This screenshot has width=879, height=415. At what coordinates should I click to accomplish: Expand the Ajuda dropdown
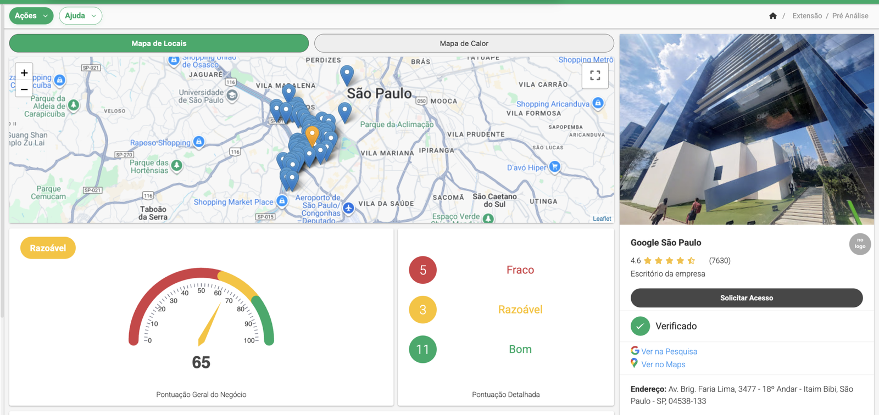tap(80, 16)
